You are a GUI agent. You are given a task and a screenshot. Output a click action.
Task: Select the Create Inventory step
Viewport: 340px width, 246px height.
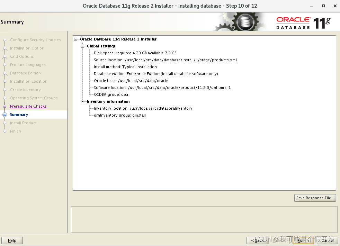tap(25, 90)
